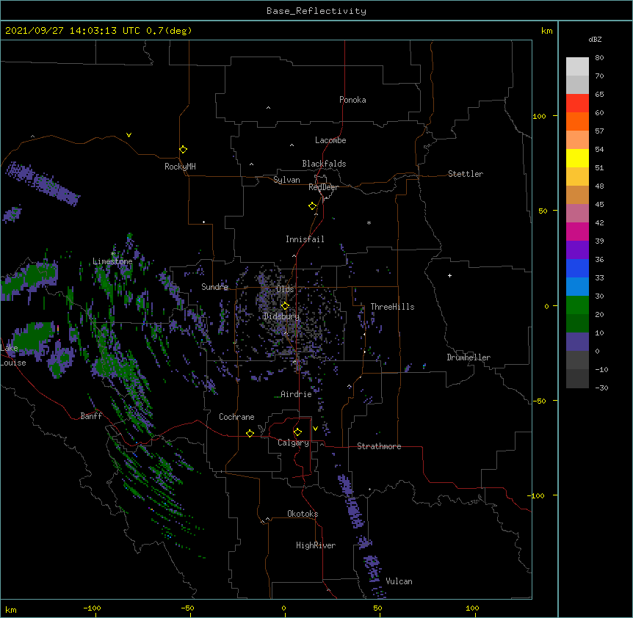Click the Strathmore label

coord(379,446)
